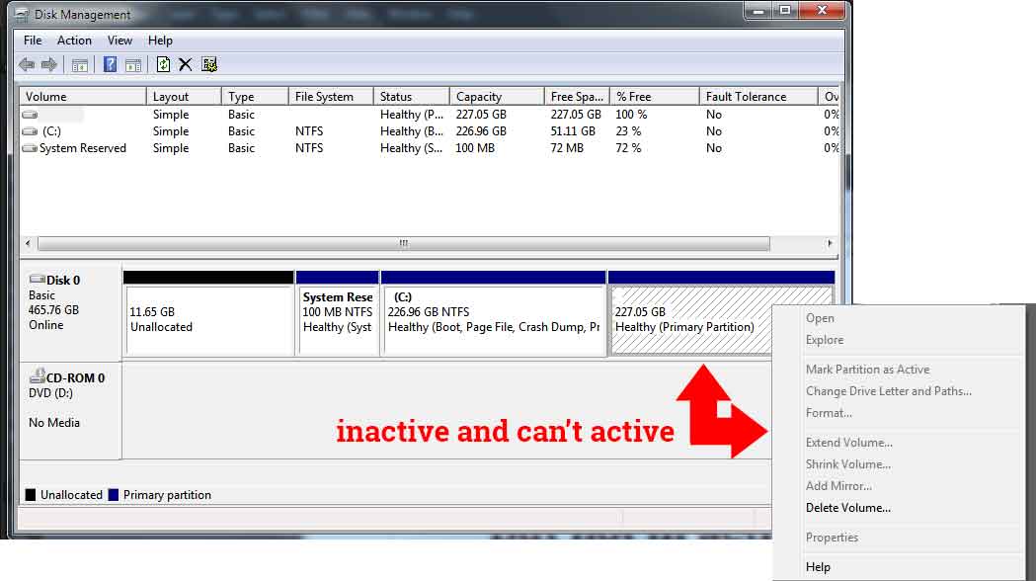Click the Back navigation arrow icon
The width and height of the screenshot is (1036, 581).
(x=26, y=64)
